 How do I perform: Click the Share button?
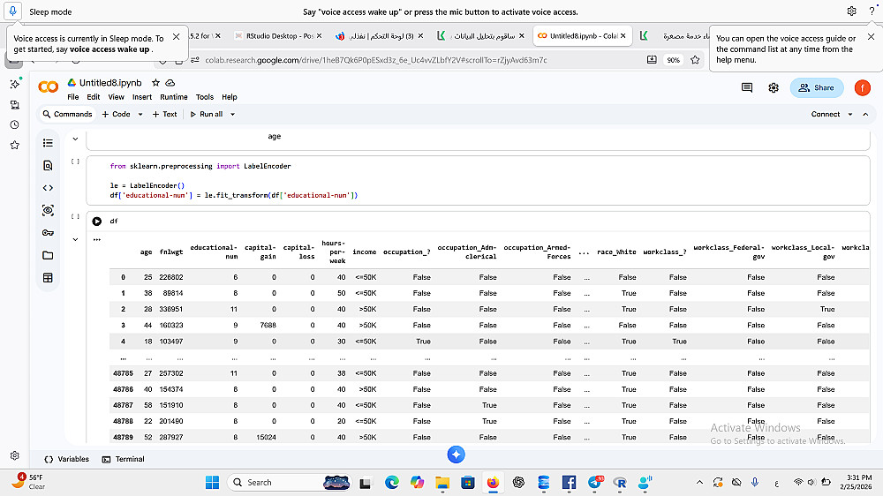point(815,87)
